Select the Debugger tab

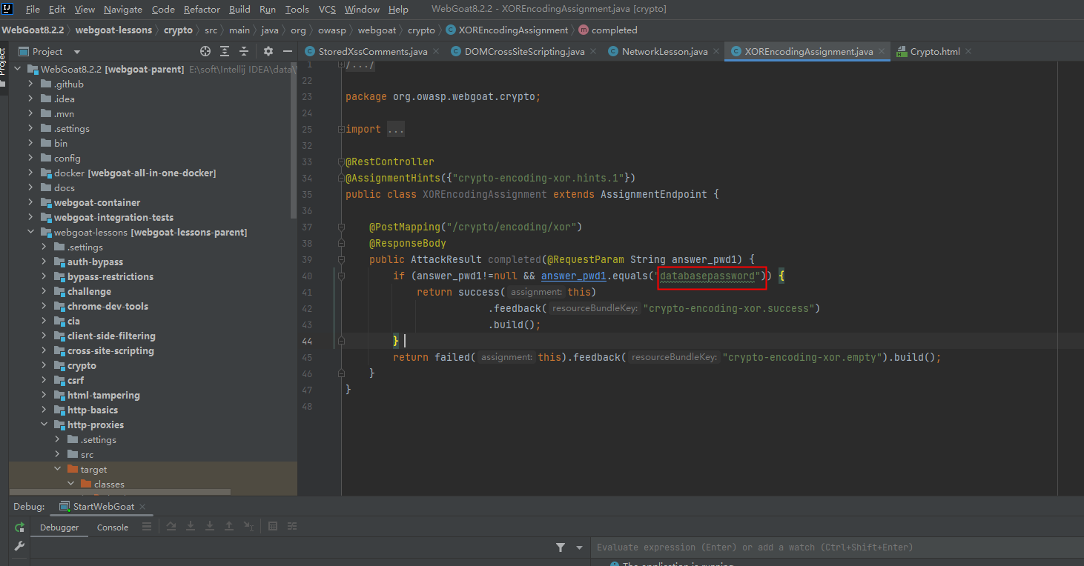click(59, 527)
